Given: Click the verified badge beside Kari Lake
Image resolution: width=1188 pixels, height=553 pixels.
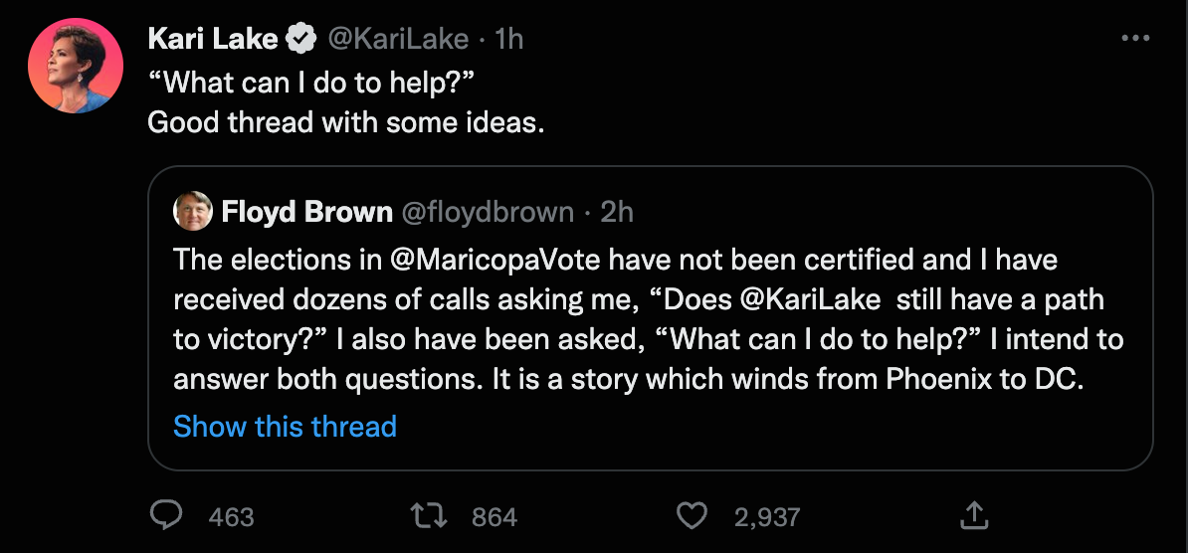Looking at the screenshot, I should (299, 39).
